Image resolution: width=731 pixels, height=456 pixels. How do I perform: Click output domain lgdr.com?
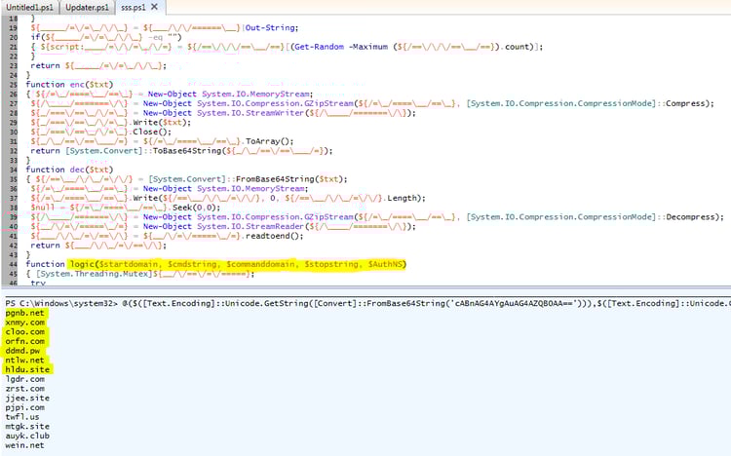pyautogui.click(x=25, y=379)
